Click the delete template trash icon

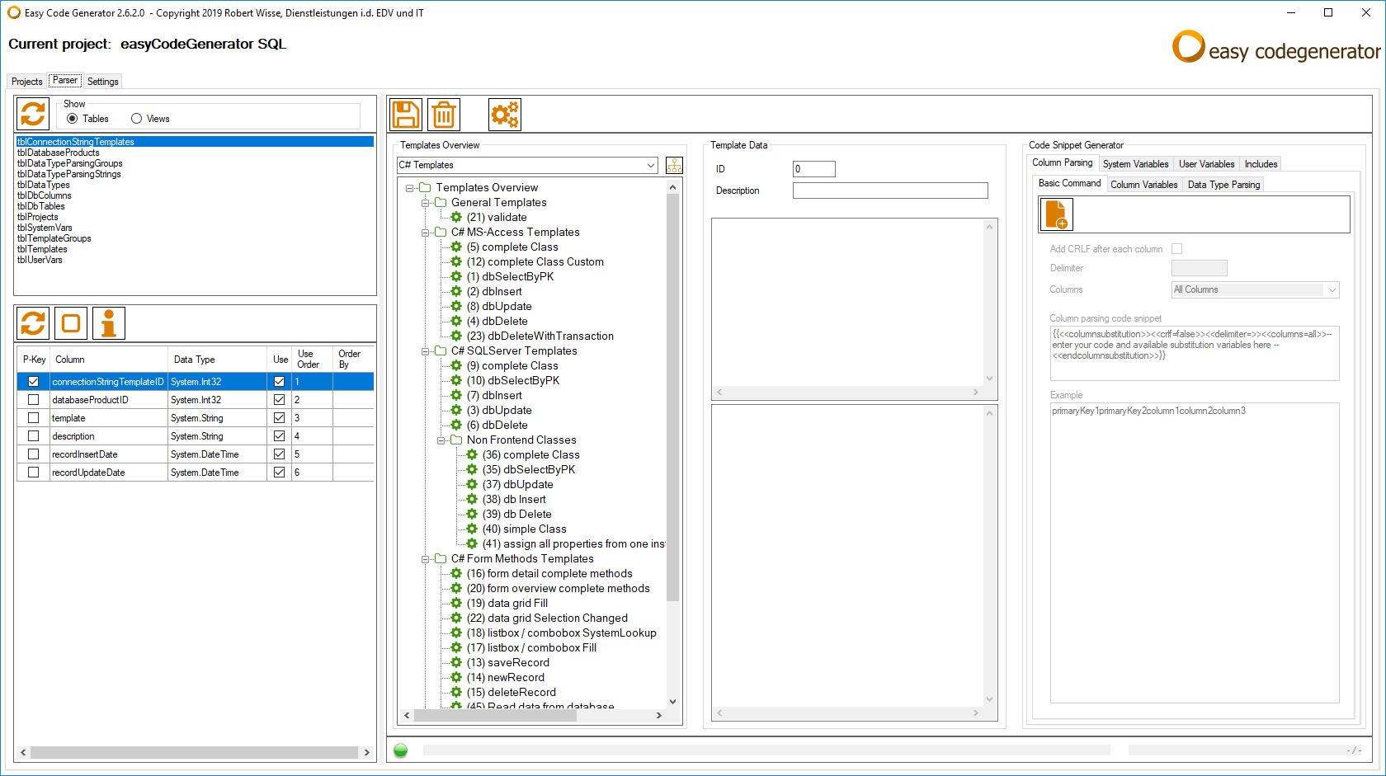444,115
